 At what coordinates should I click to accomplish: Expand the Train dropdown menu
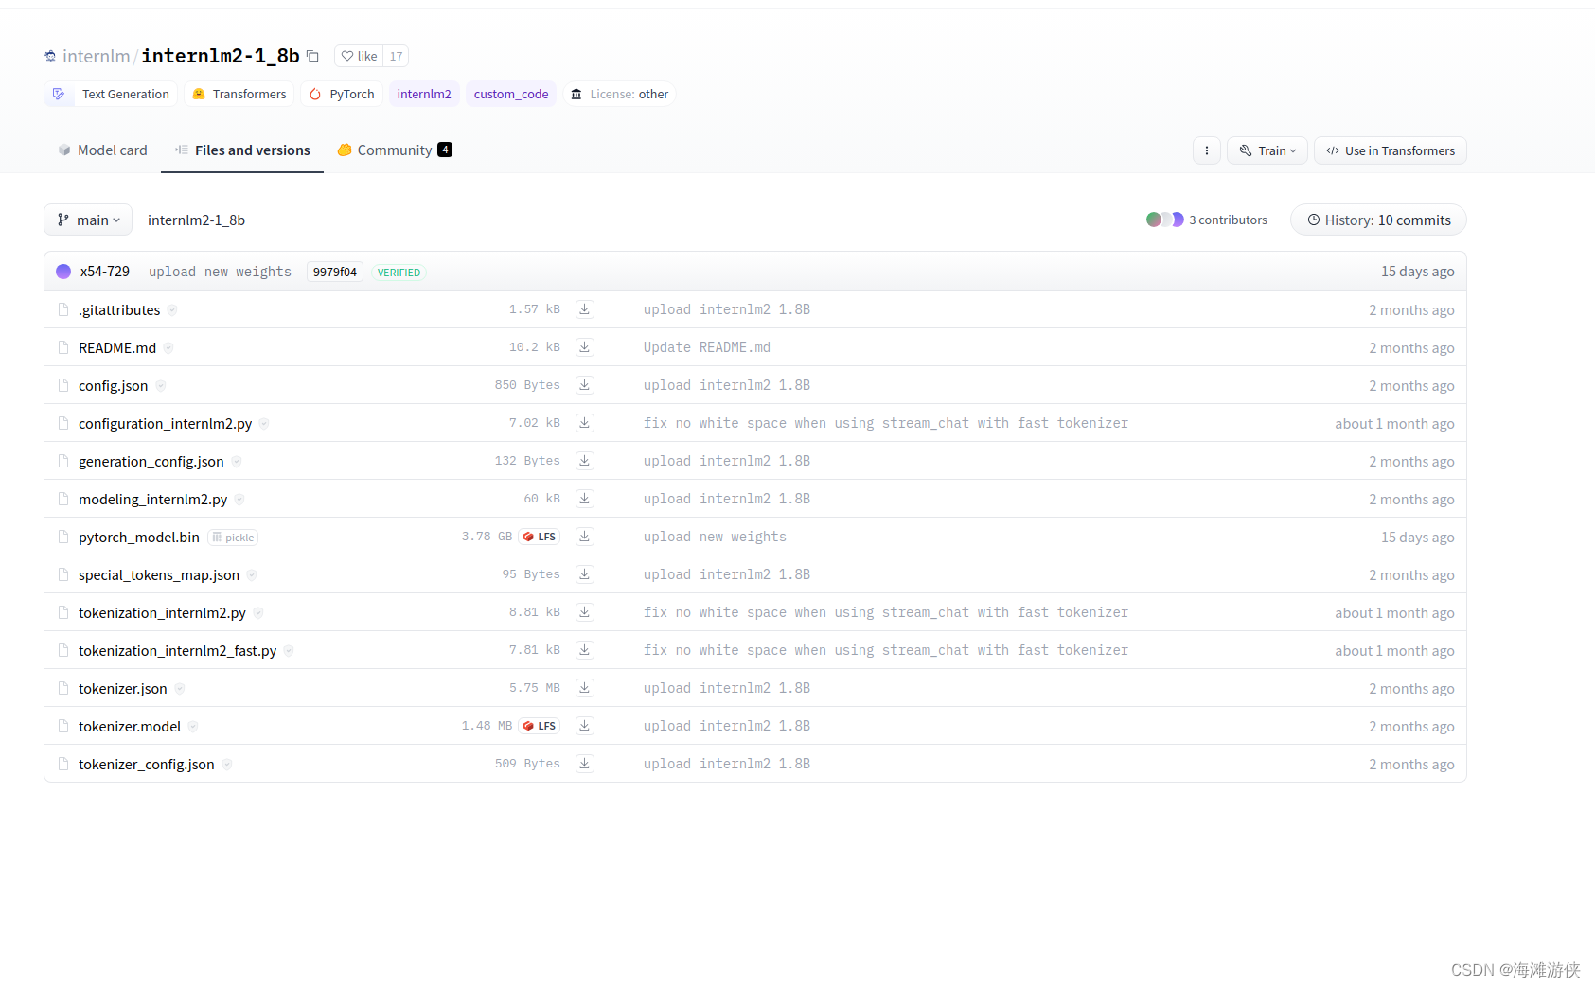click(1267, 150)
